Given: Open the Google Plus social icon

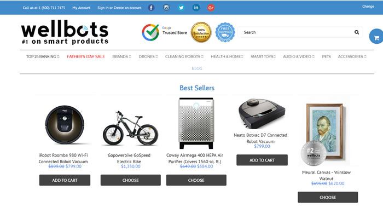Looking at the screenshot, I should tap(211, 8).
